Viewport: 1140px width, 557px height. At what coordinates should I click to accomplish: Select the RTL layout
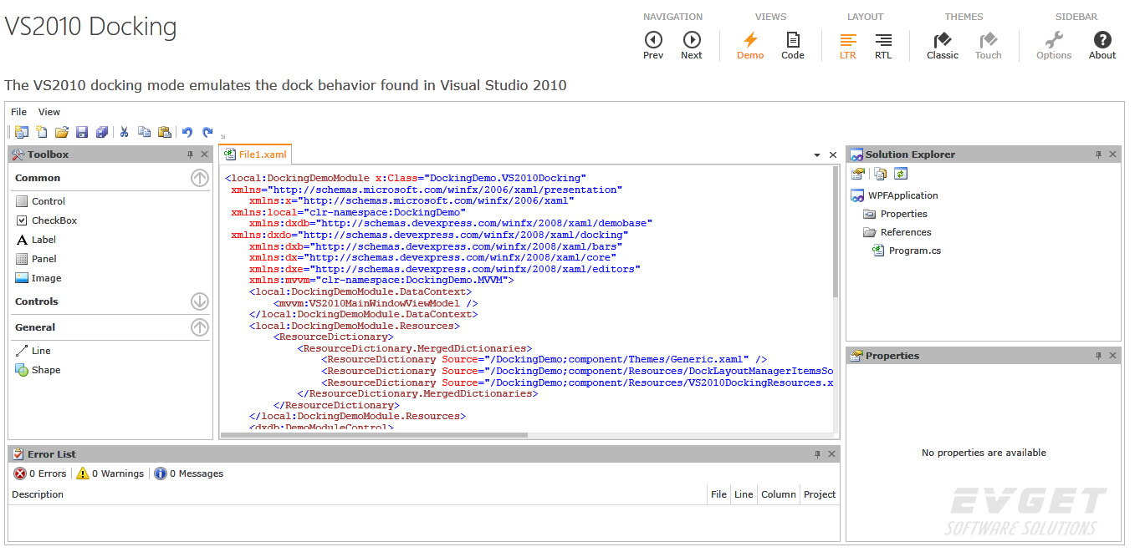883,45
